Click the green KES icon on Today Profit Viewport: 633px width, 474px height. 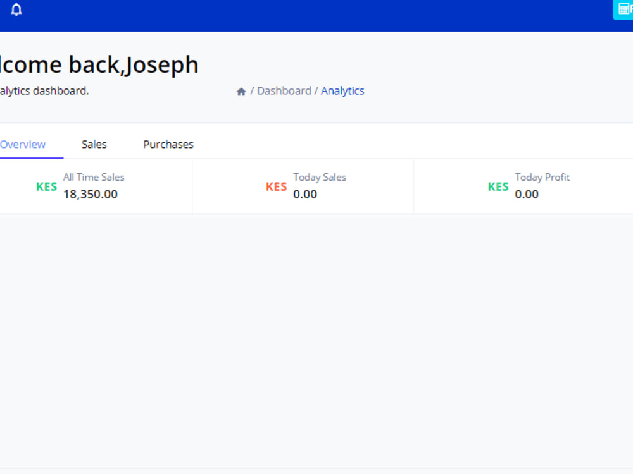pos(498,186)
